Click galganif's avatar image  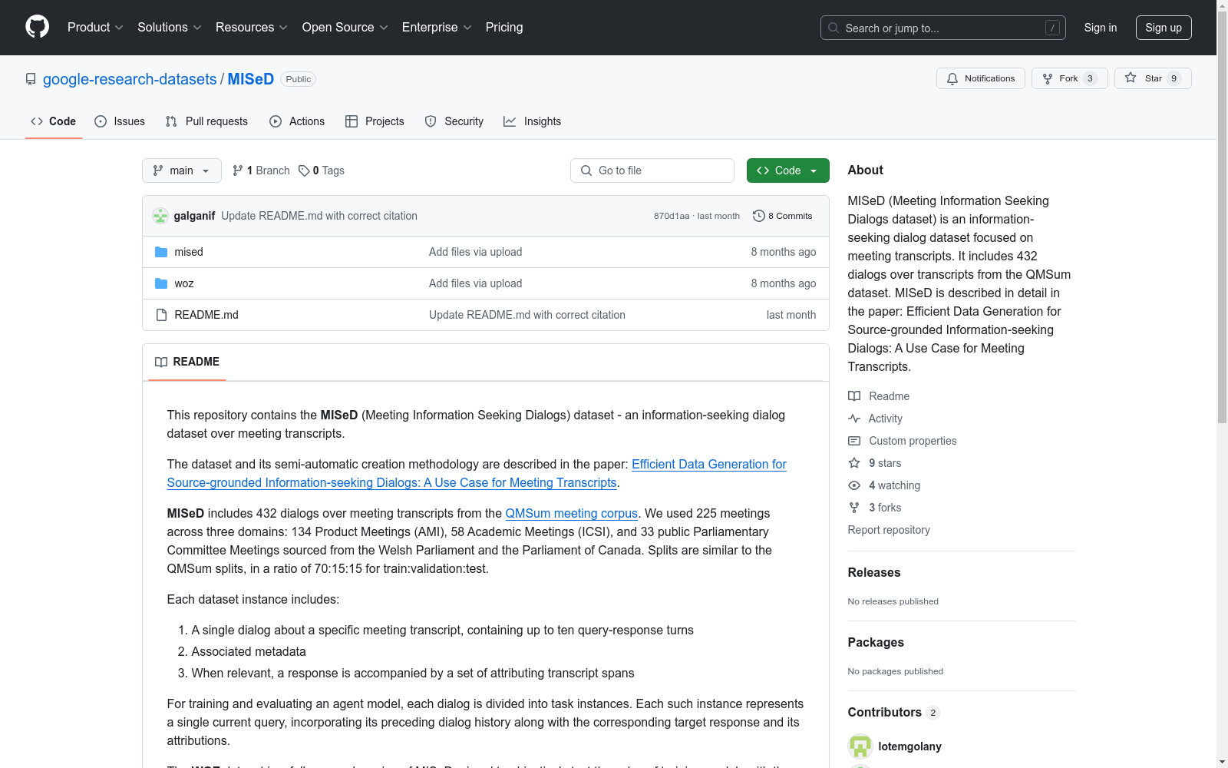tap(160, 216)
